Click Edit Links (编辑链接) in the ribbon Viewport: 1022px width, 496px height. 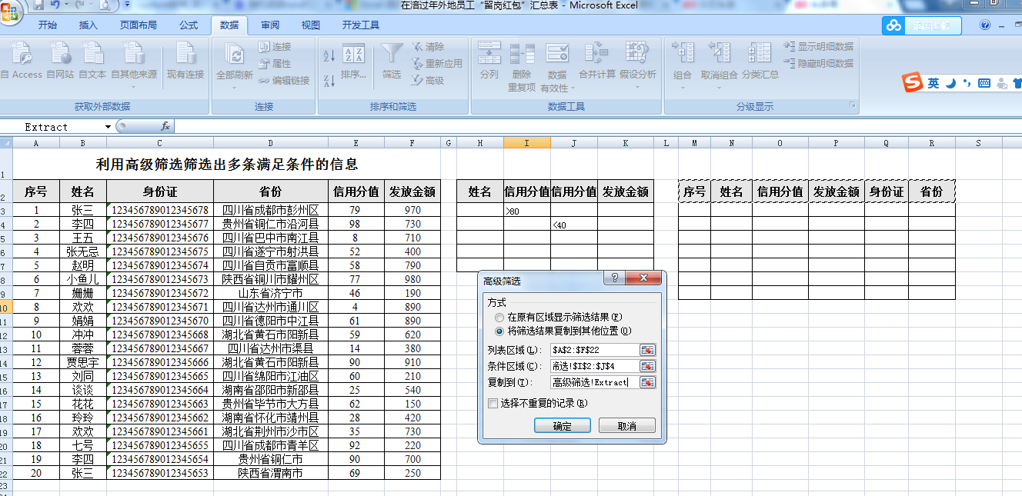pos(284,80)
